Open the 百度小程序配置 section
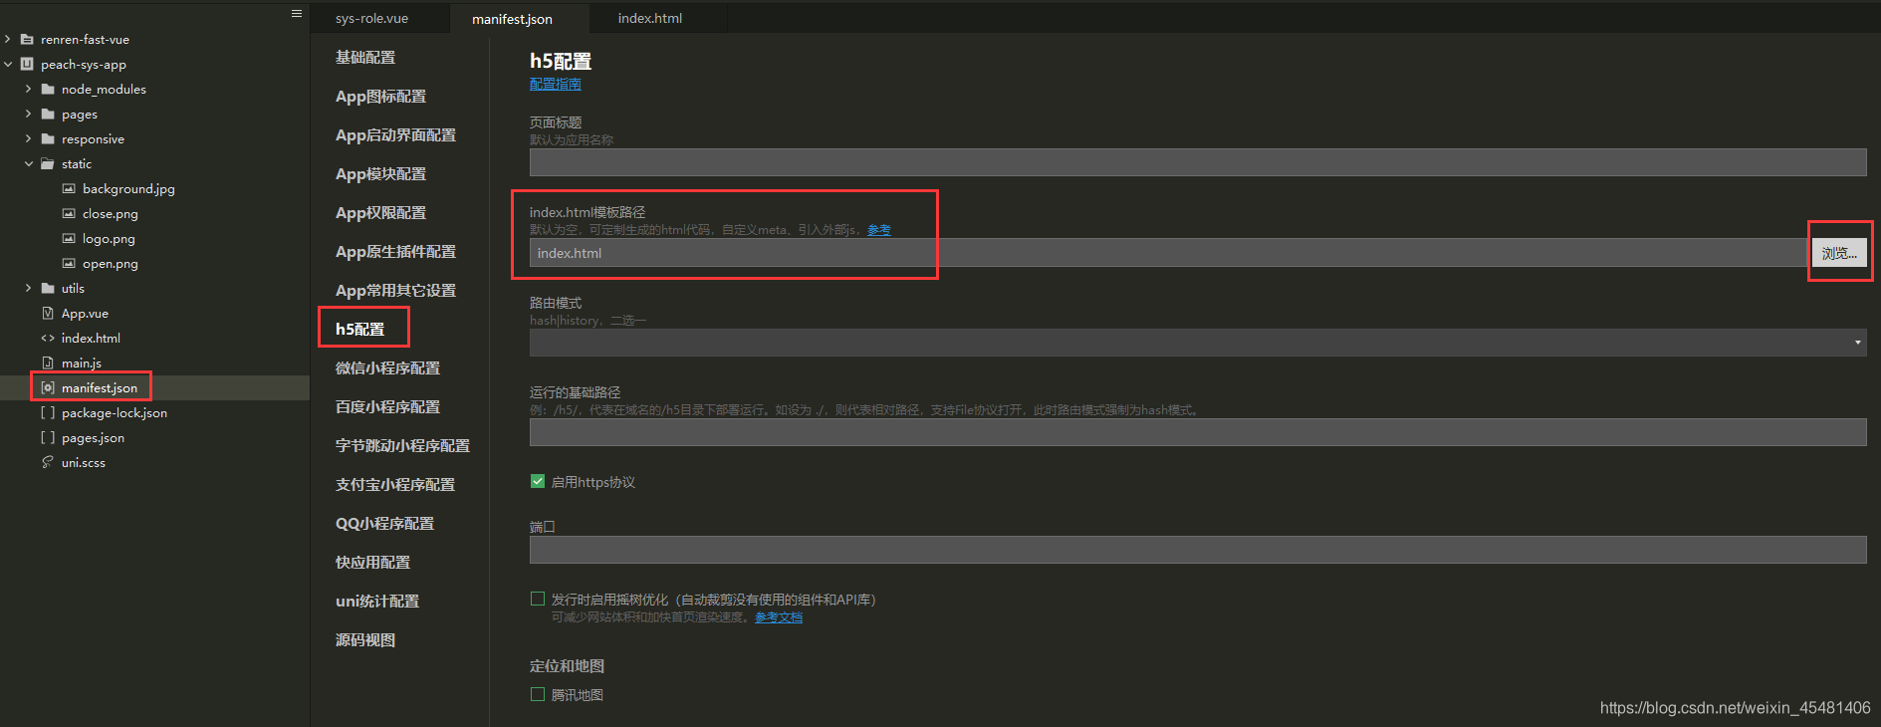 coord(387,407)
